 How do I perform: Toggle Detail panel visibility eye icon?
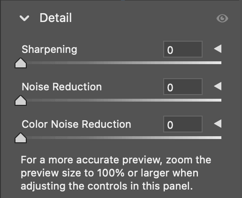[222, 18]
